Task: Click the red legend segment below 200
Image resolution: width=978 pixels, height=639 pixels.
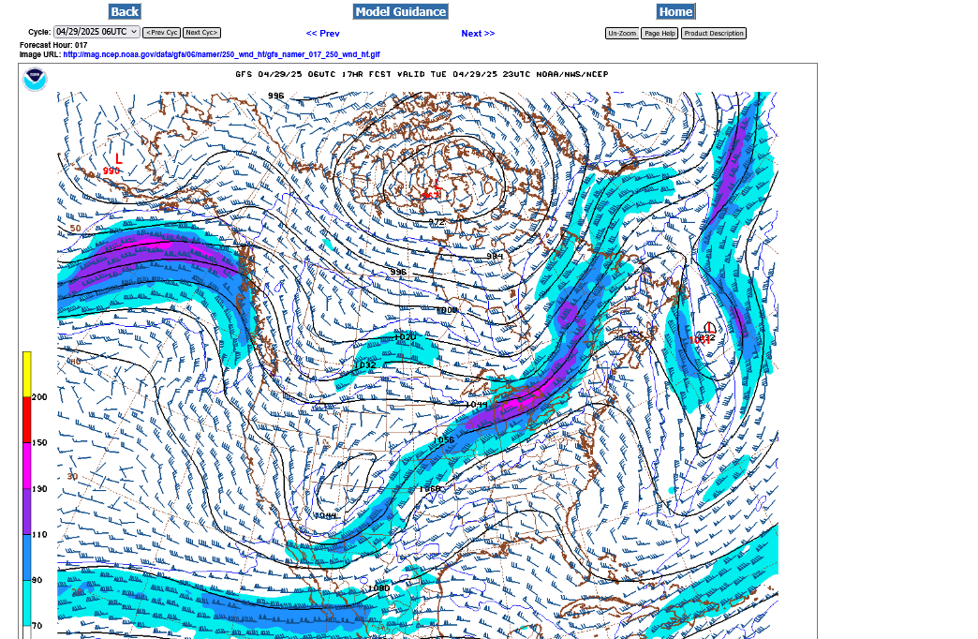Action: coord(27,420)
